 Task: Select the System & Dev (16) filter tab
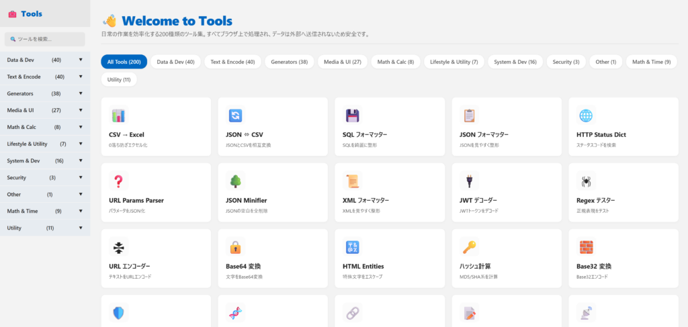(x=515, y=62)
